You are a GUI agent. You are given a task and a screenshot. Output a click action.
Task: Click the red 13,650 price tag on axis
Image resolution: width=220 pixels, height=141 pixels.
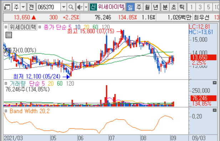[x=203, y=58]
